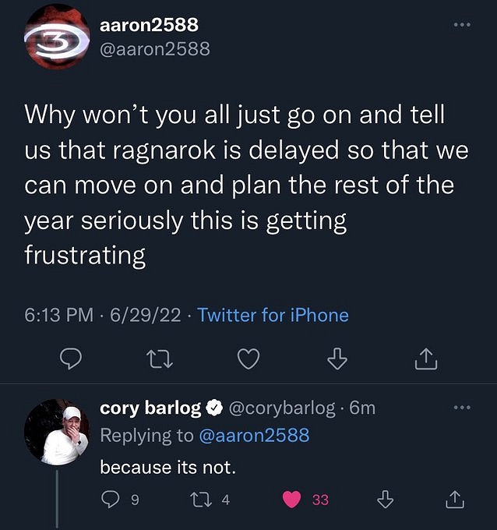This screenshot has height=530, width=497.
Task: Unlike cory barlog's reply
Action: click(292, 500)
